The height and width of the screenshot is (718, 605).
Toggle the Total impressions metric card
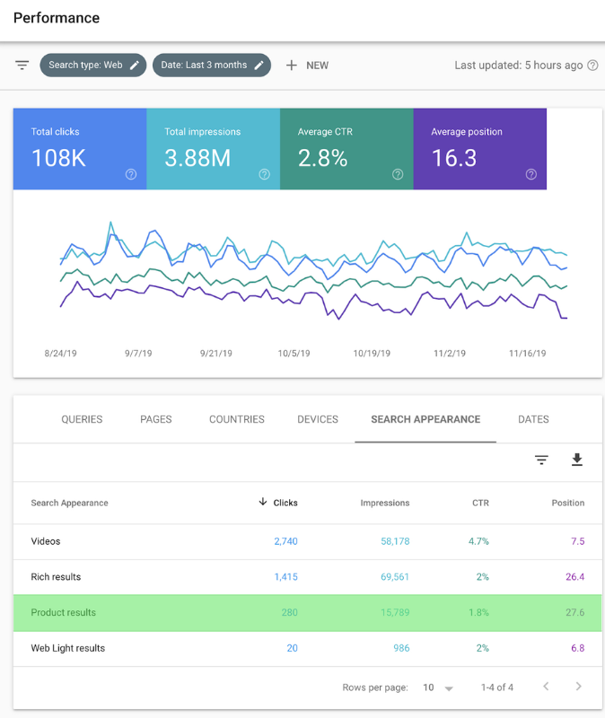(x=214, y=149)
